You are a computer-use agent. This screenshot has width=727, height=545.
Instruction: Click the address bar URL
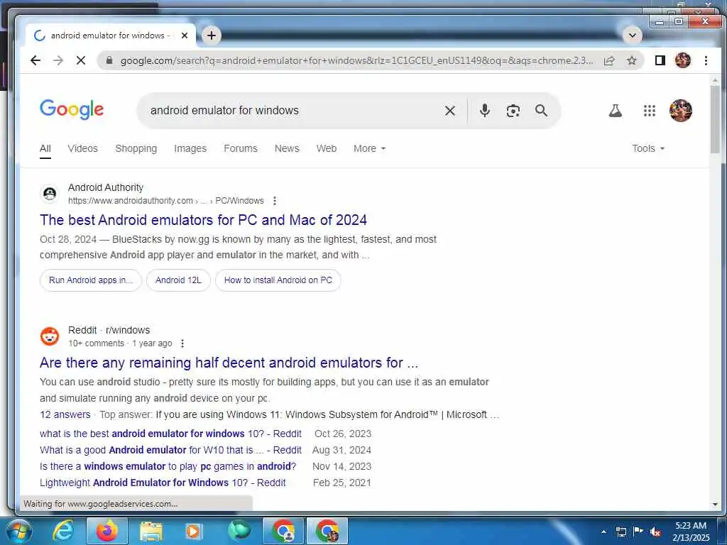(x=356, y=60)
